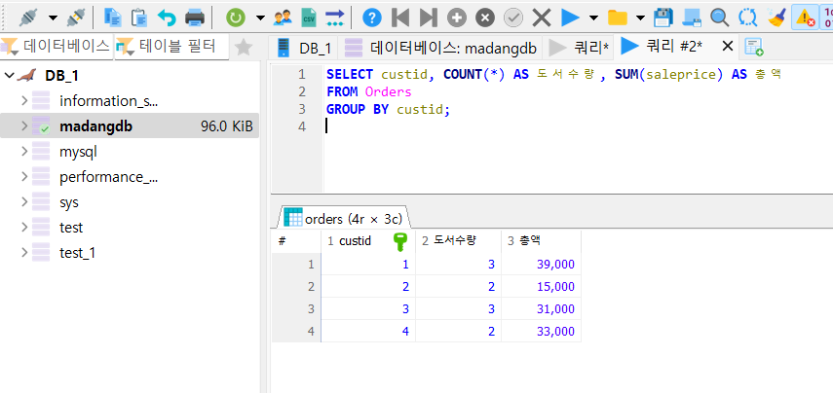Insert row with the plus circle icon
The height and width of the screenshot is (393, 833).
(456, 18)
